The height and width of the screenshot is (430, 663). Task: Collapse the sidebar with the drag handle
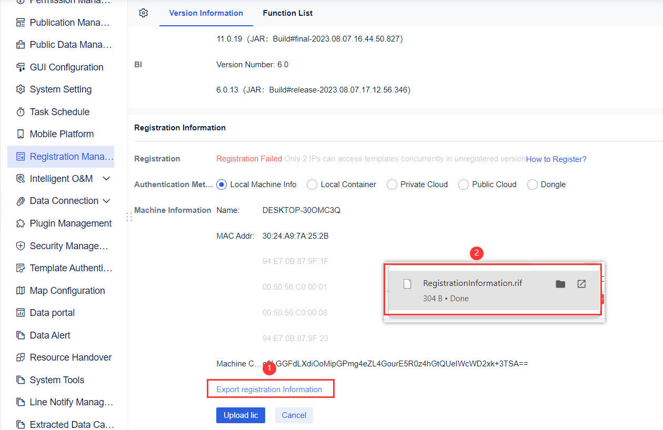click(x=129, y=216)
